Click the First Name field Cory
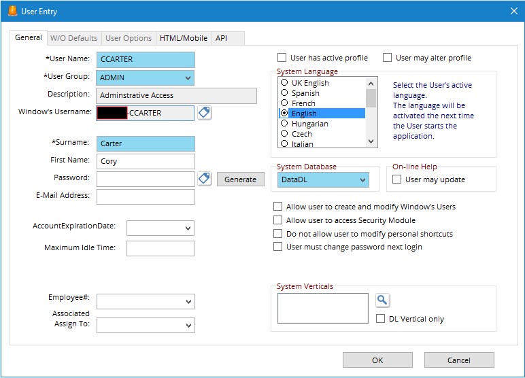Screen dimensions: 525x378 point(146,161)
